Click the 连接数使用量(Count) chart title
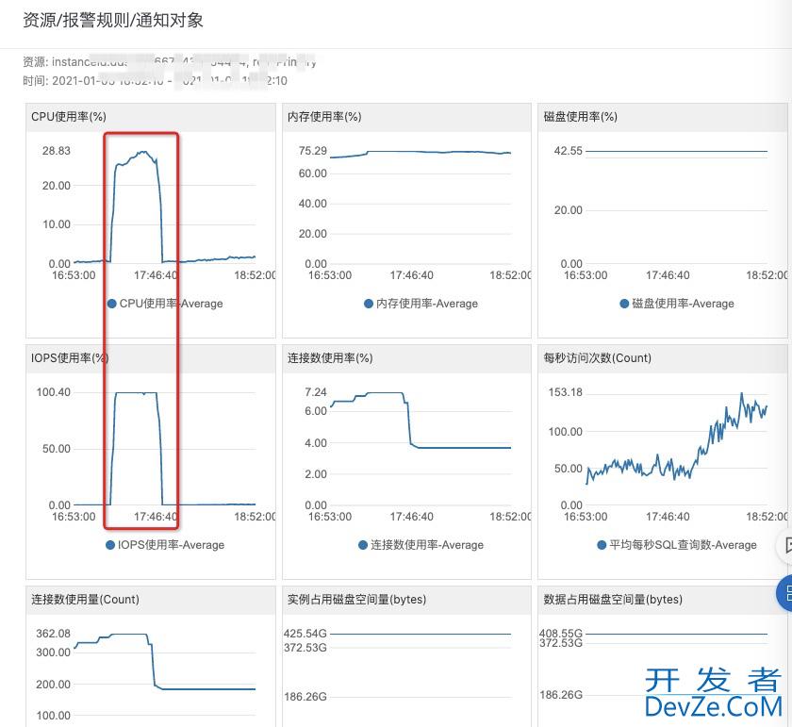The image size is (792, 727). [x=85, y=600]
